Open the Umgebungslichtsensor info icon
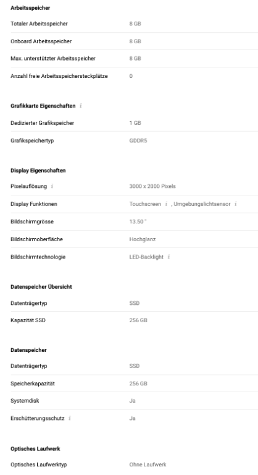 [x=235, y=204]
